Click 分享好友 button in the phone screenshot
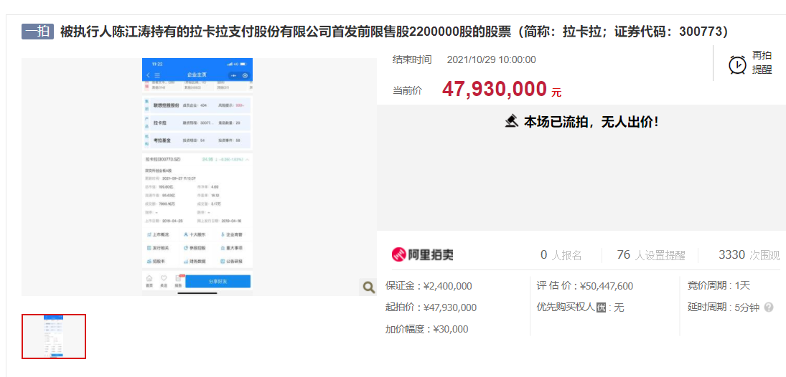 click(x=218, y=282)
